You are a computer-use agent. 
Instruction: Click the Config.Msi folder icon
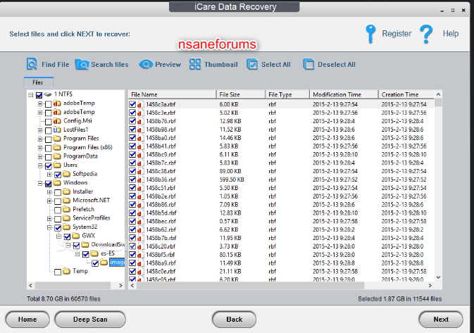57,121
